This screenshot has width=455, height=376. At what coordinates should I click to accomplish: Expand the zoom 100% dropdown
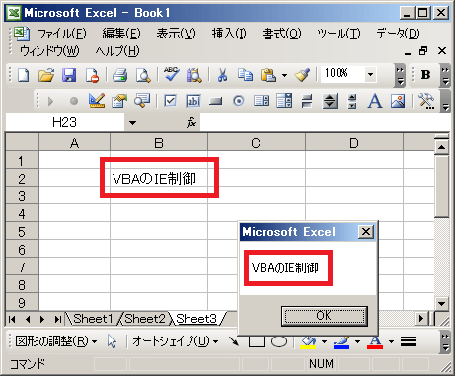tap(370, 75)
